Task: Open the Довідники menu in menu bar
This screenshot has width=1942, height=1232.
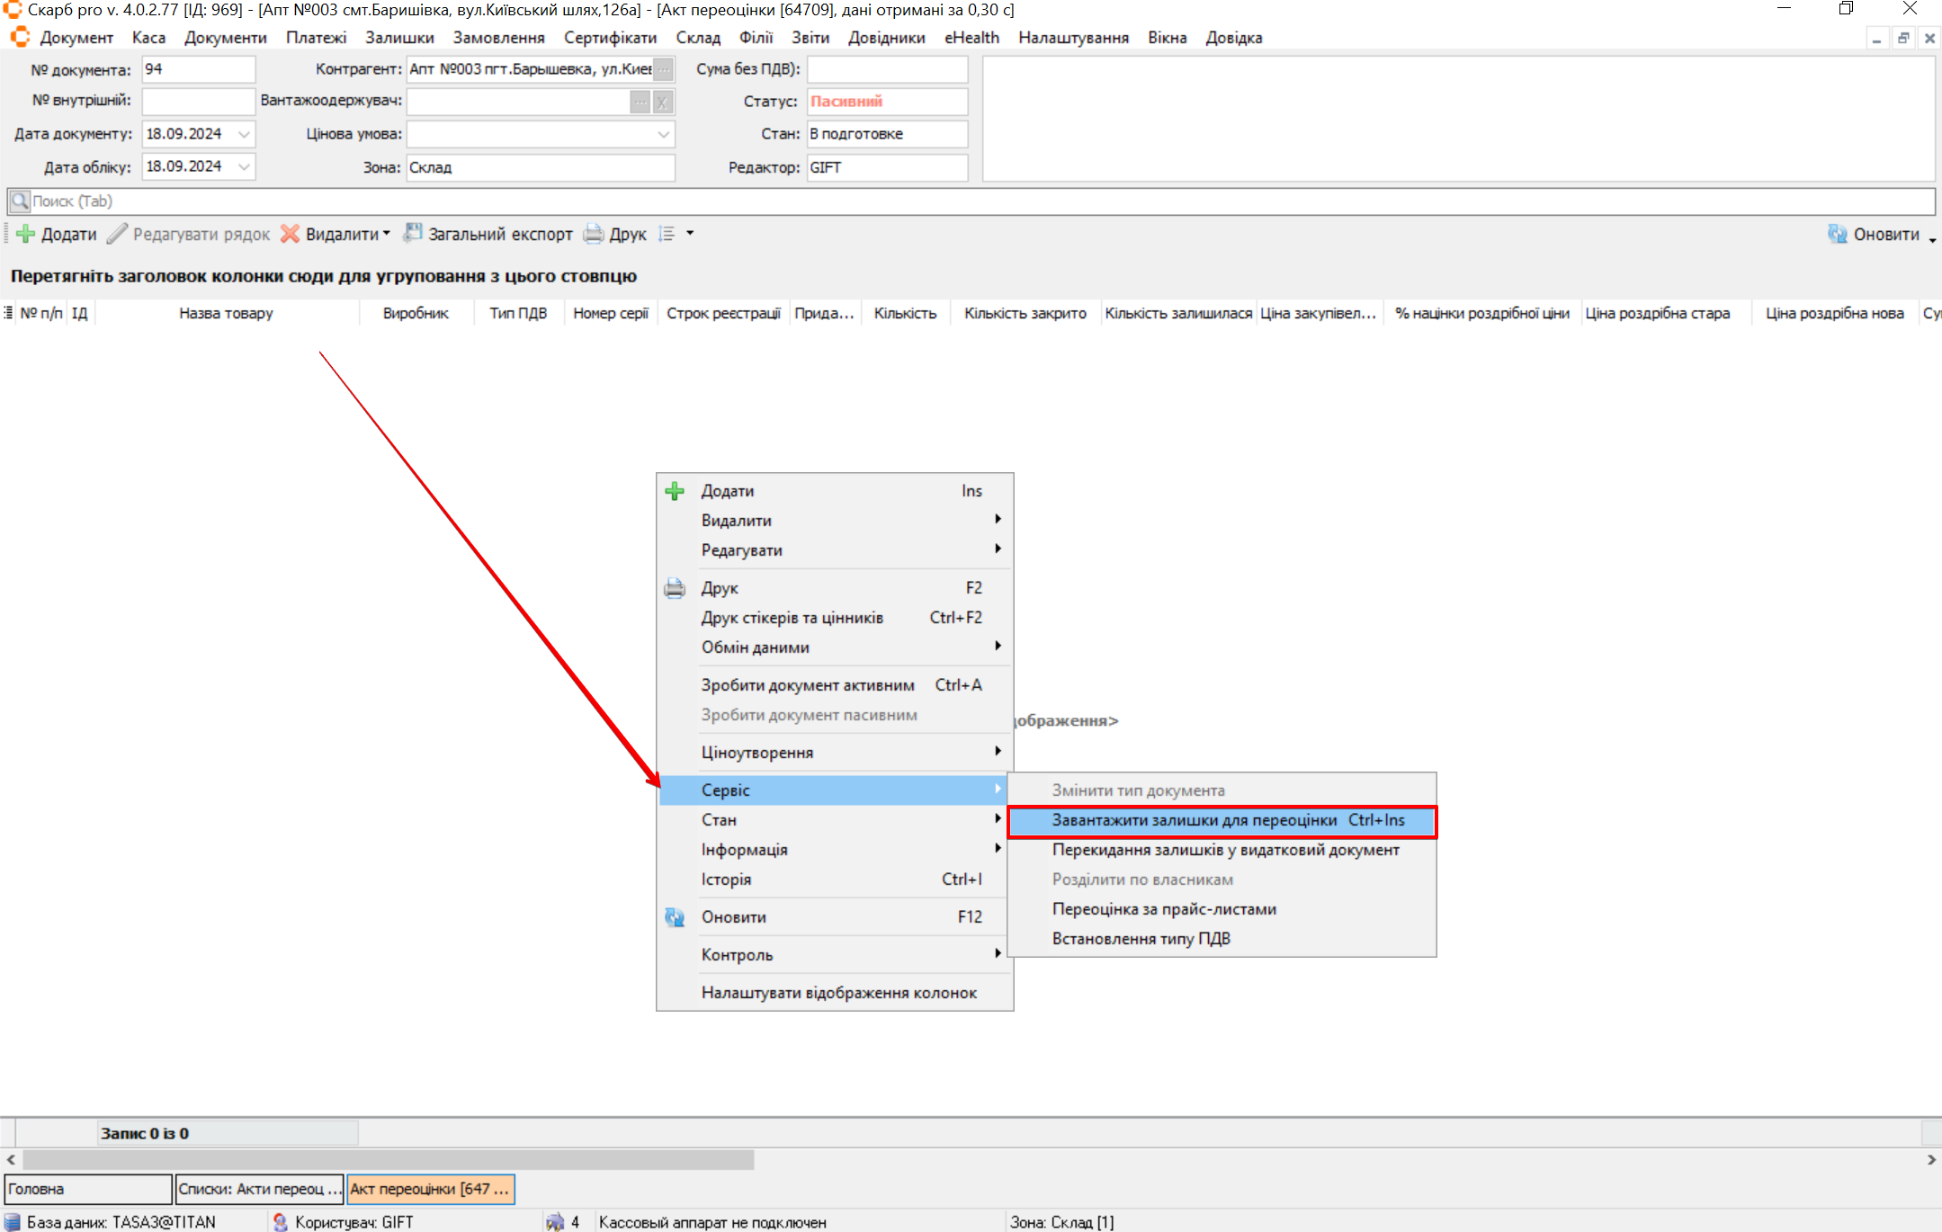Action: coord(886,38)
